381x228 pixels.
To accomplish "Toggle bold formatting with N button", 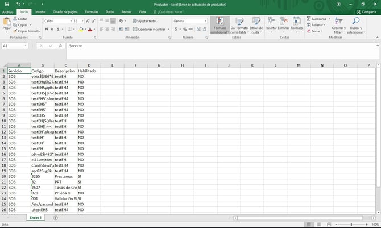I will pos(46,29).
